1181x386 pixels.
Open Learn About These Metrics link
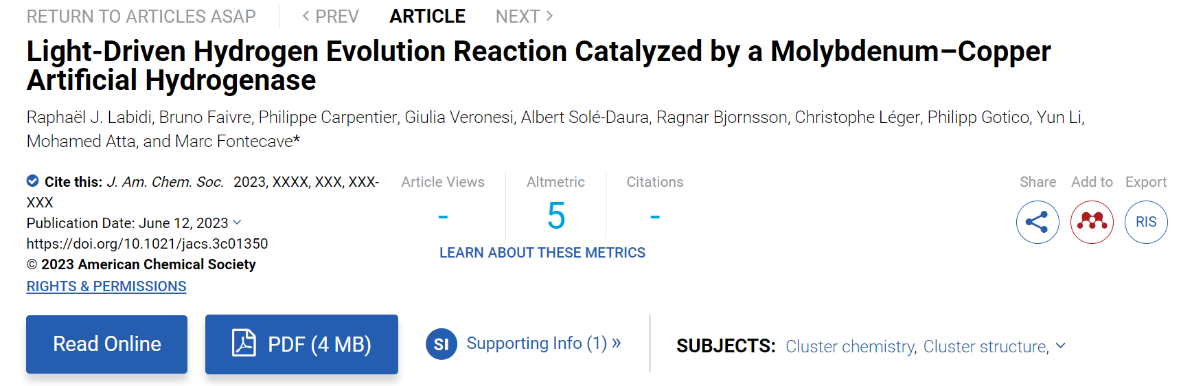coord(542,253)
